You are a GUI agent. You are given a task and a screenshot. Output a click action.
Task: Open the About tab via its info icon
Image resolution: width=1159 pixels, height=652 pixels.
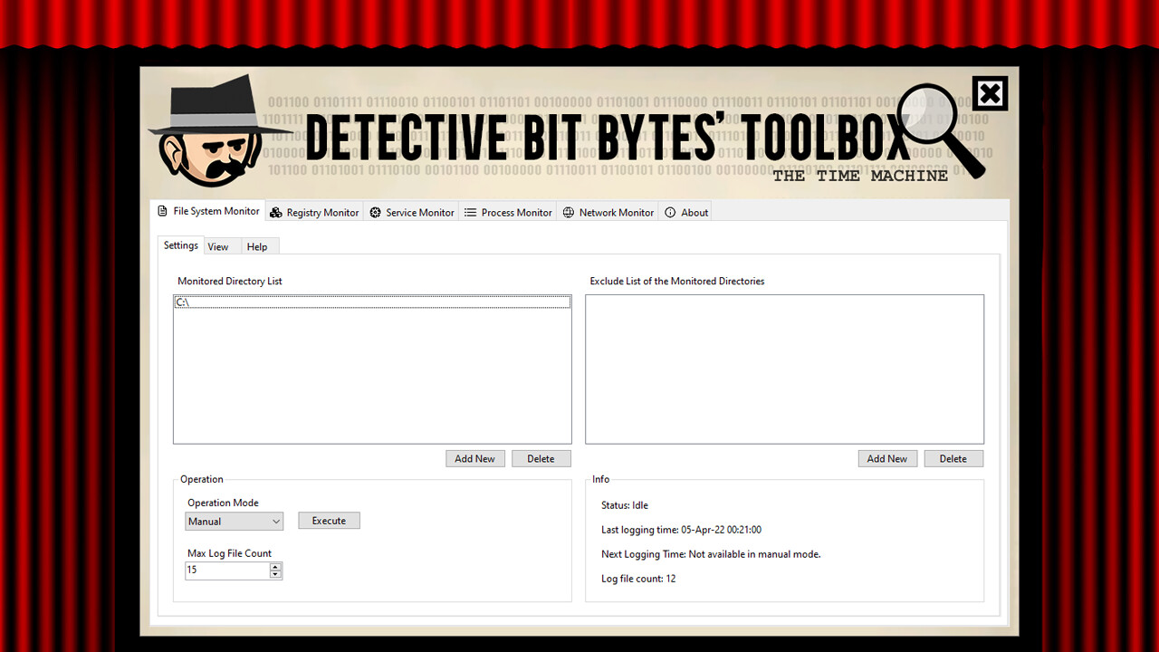[x=671, y=212]
